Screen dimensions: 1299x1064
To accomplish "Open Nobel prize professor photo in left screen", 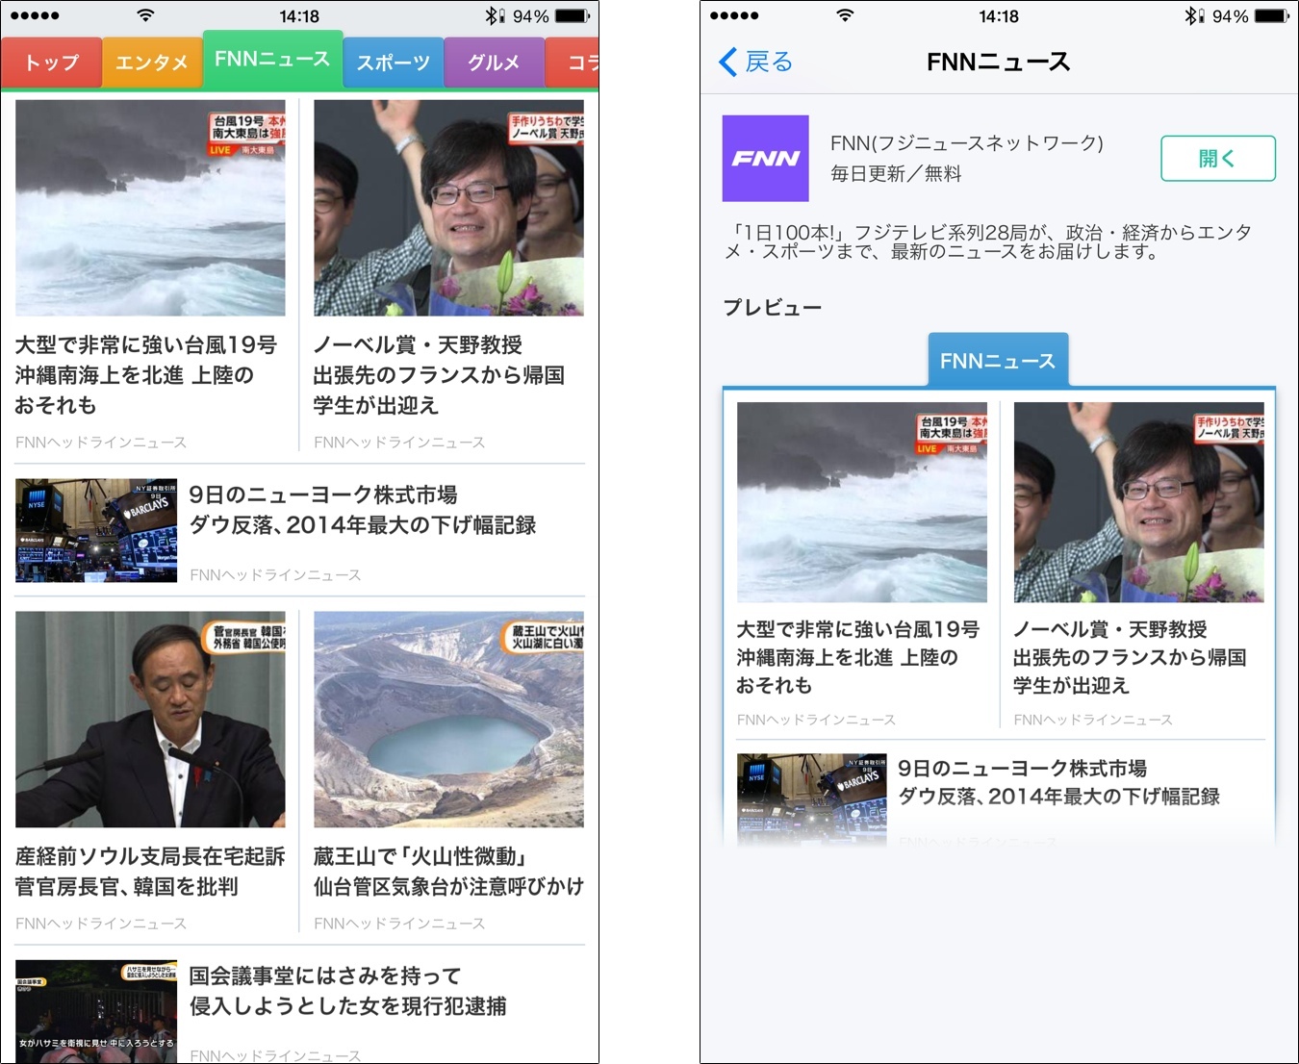I will [448, 208].
